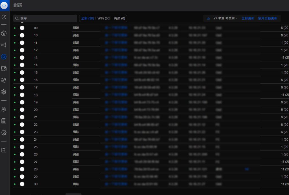This screenshot has width=289, height=195.
Task: Click the 網路 cell in row 26
Action: tap(76, 154)
